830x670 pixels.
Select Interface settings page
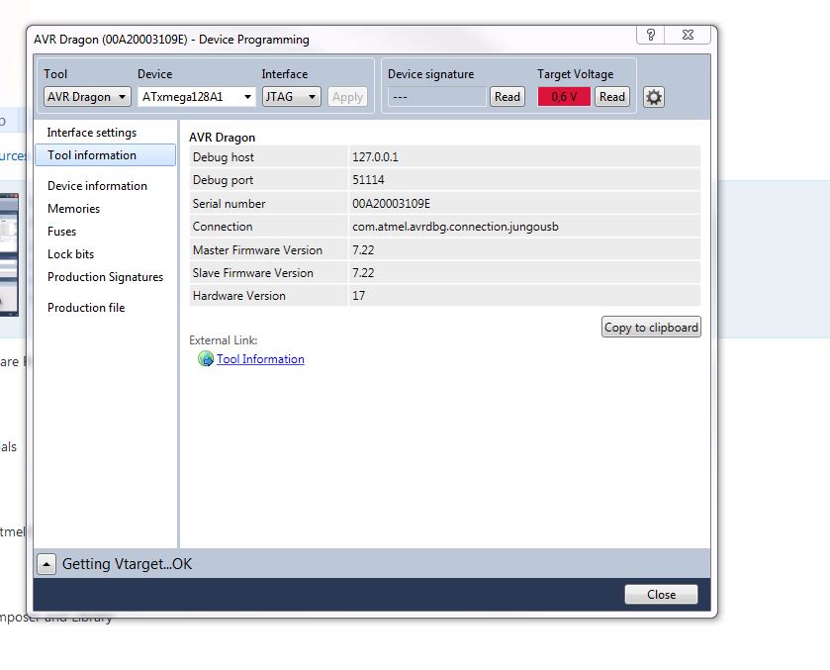point(92,133)
